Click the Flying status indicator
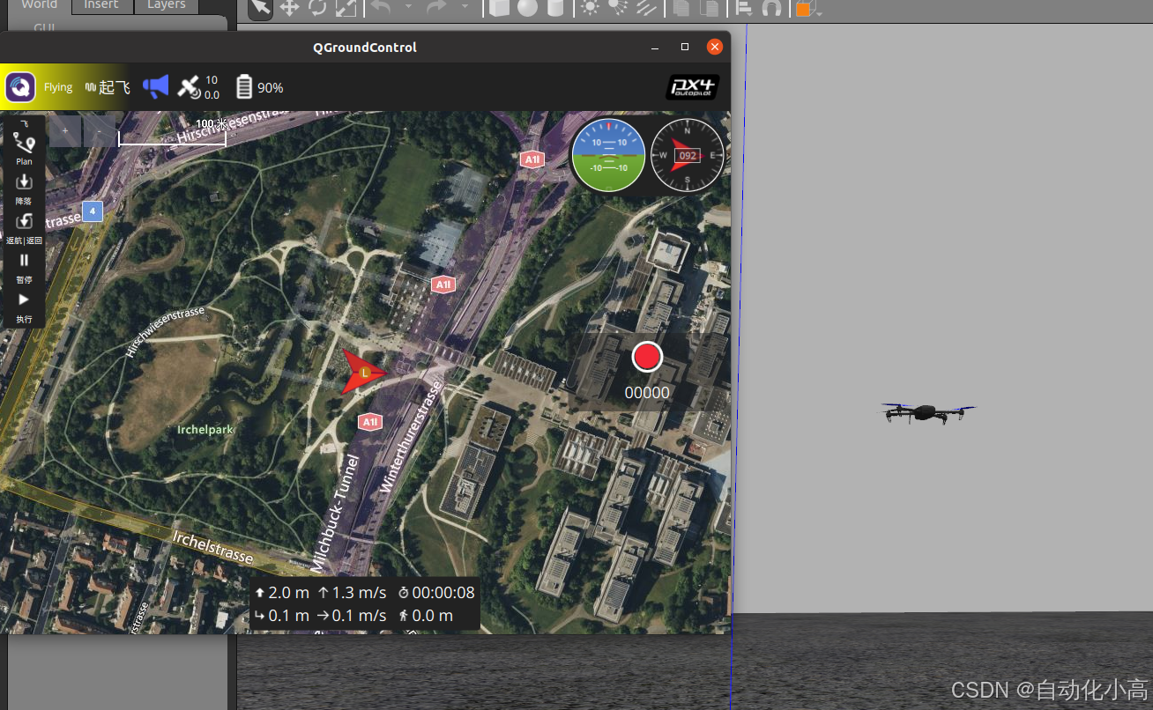Viewport: 1153px width, 710px height. [58, 87]
